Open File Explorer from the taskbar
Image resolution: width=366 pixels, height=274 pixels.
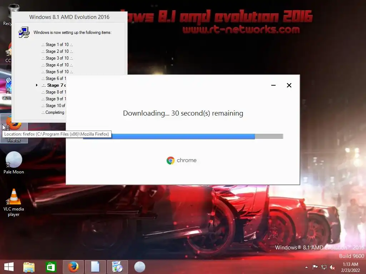click(29, 267)
